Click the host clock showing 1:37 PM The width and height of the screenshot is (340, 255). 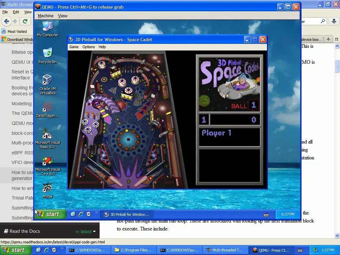[328, 250]
